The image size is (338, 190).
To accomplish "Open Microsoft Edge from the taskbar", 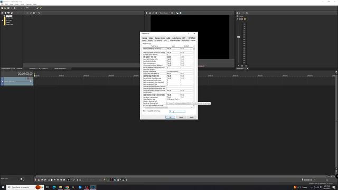I will [54, 187].
